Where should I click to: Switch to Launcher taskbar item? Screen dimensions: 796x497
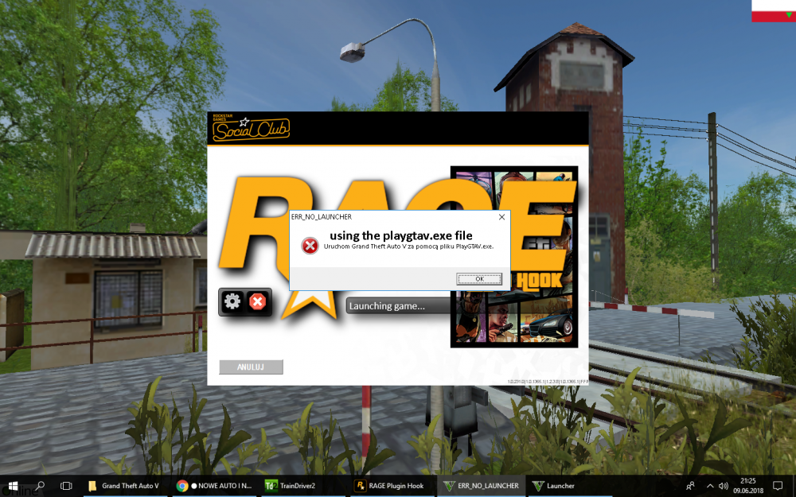(570, 486)
